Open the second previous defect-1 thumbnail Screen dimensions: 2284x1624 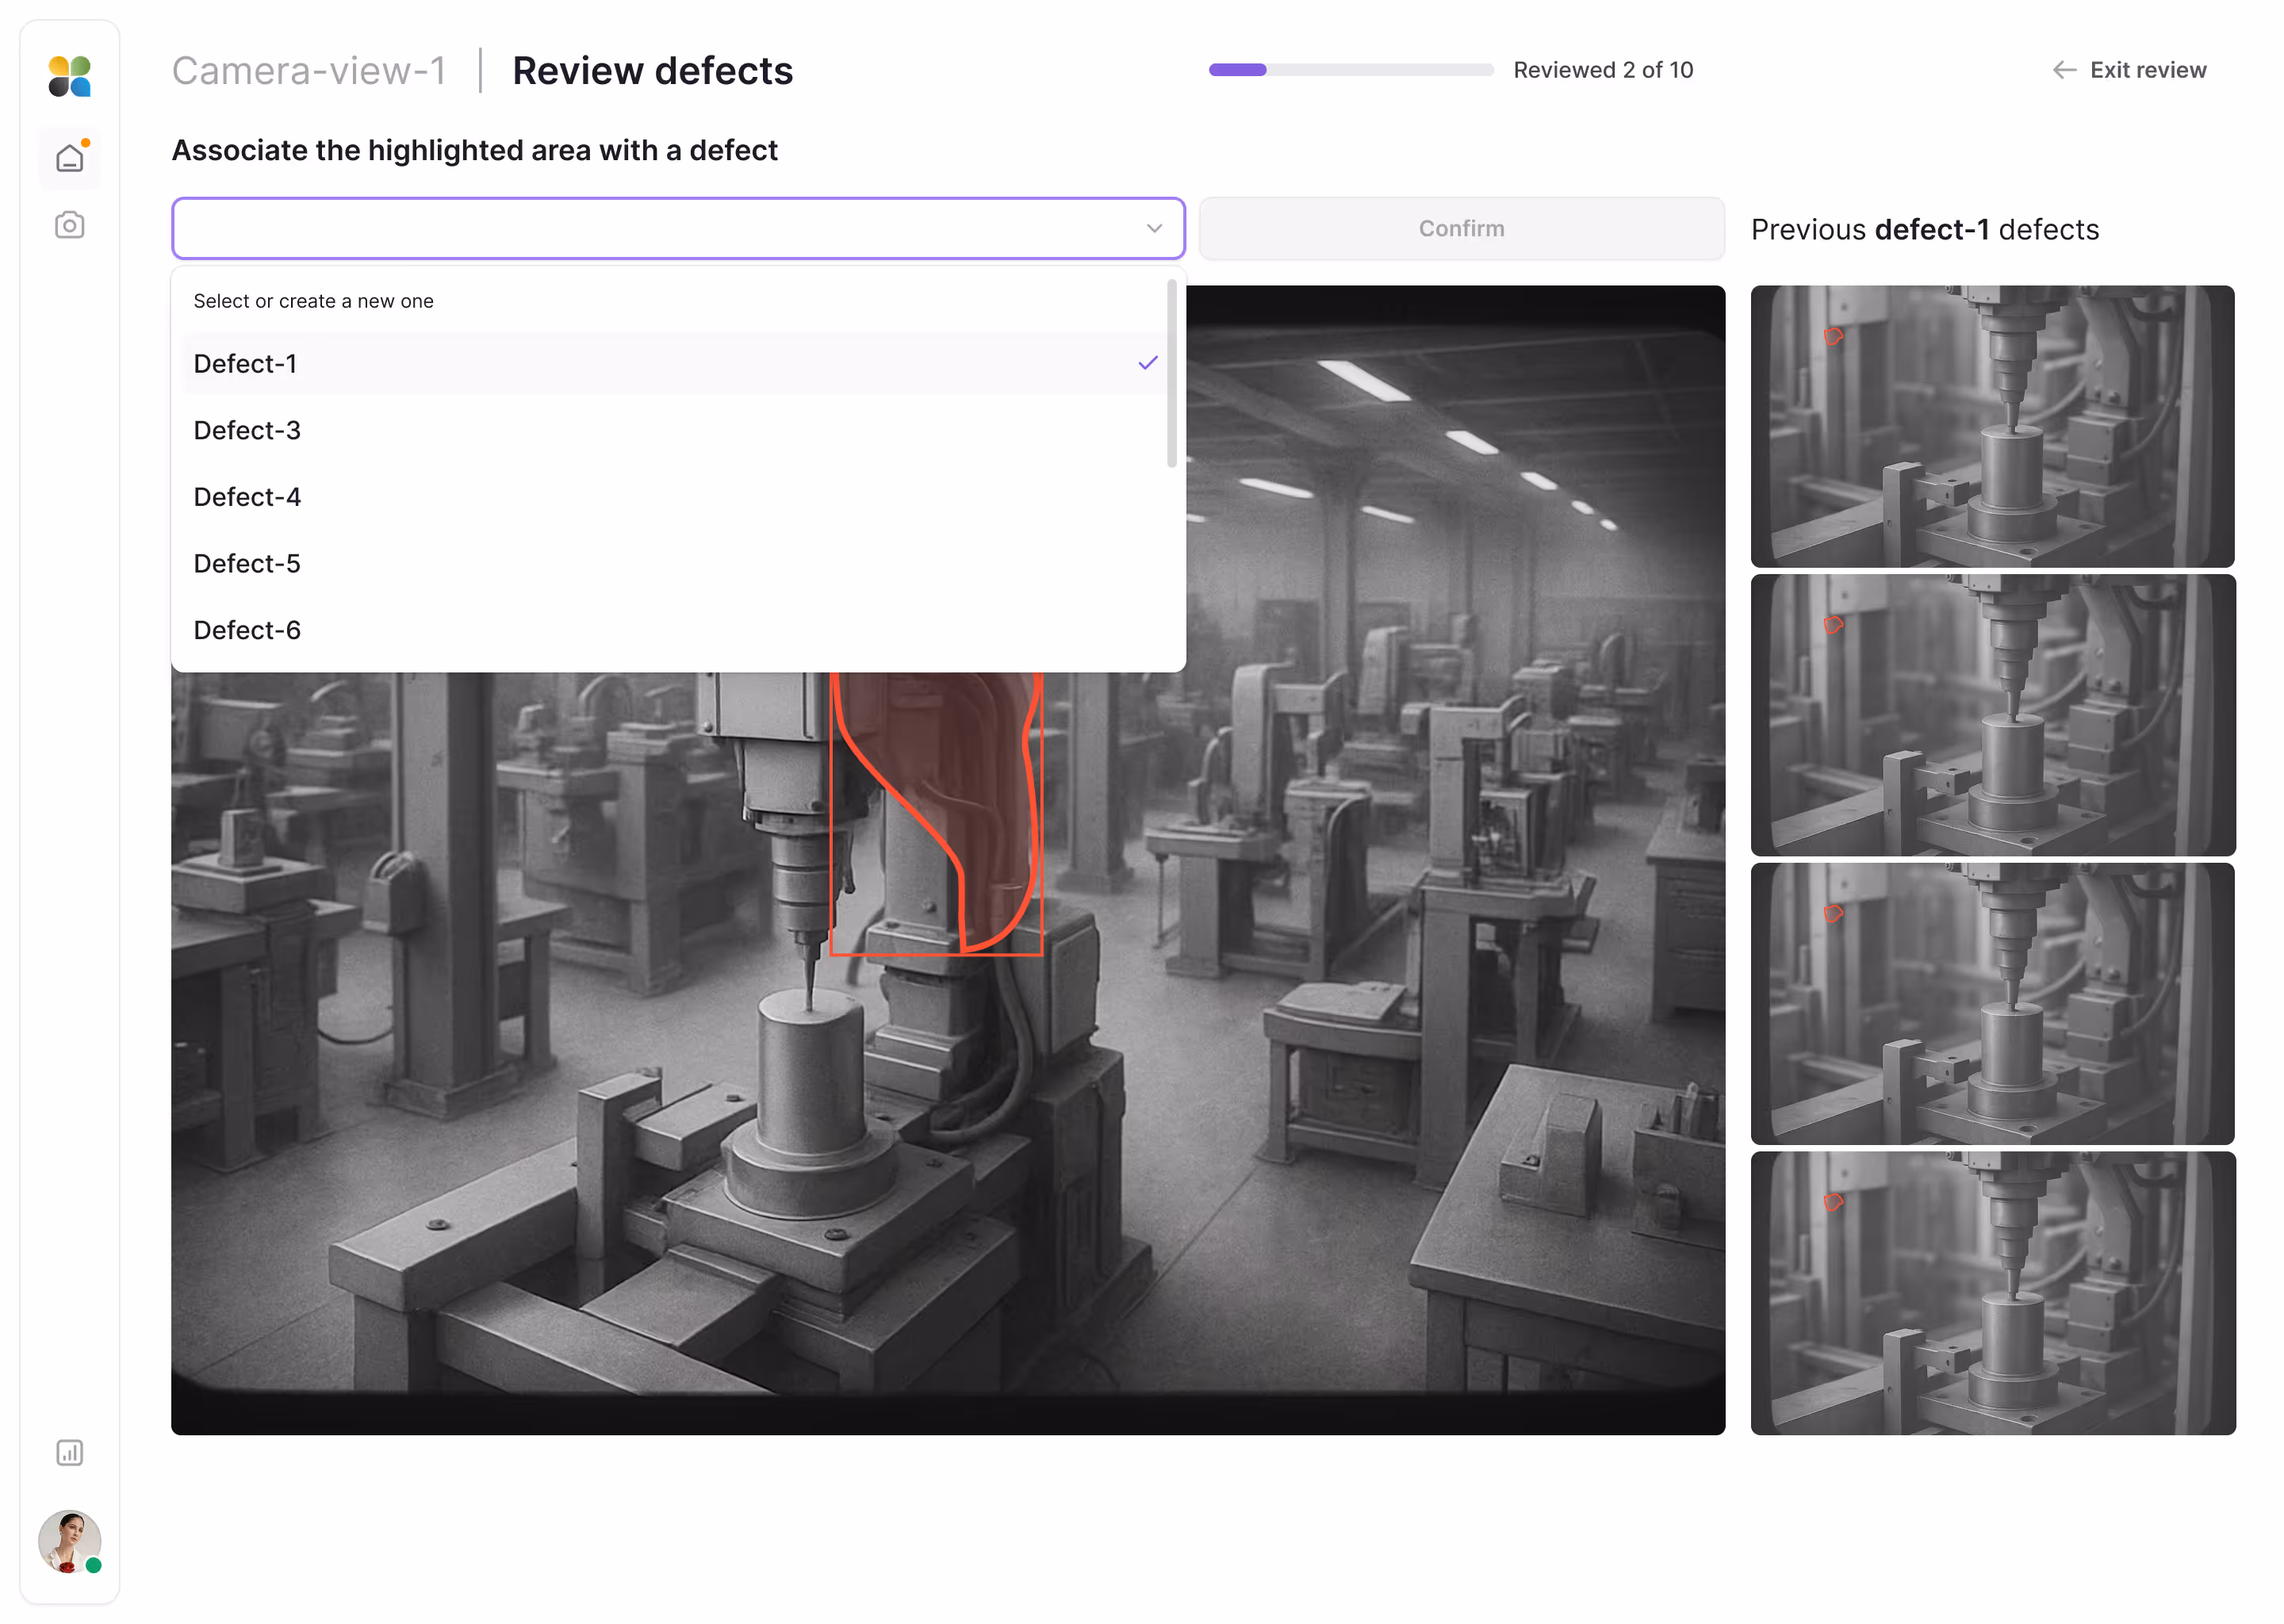pos(1992,715)
